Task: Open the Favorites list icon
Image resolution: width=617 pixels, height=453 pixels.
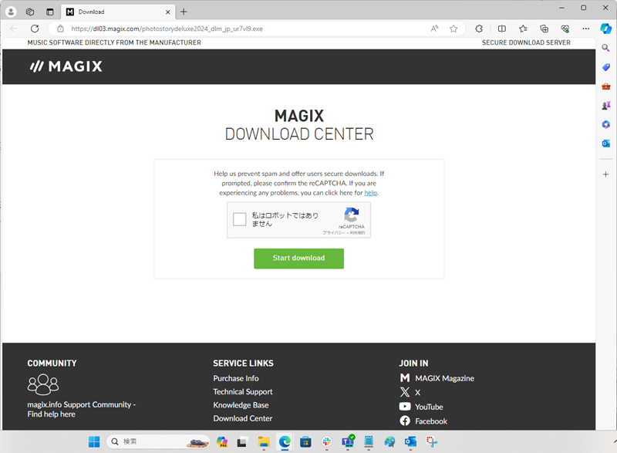Action: 523,29
